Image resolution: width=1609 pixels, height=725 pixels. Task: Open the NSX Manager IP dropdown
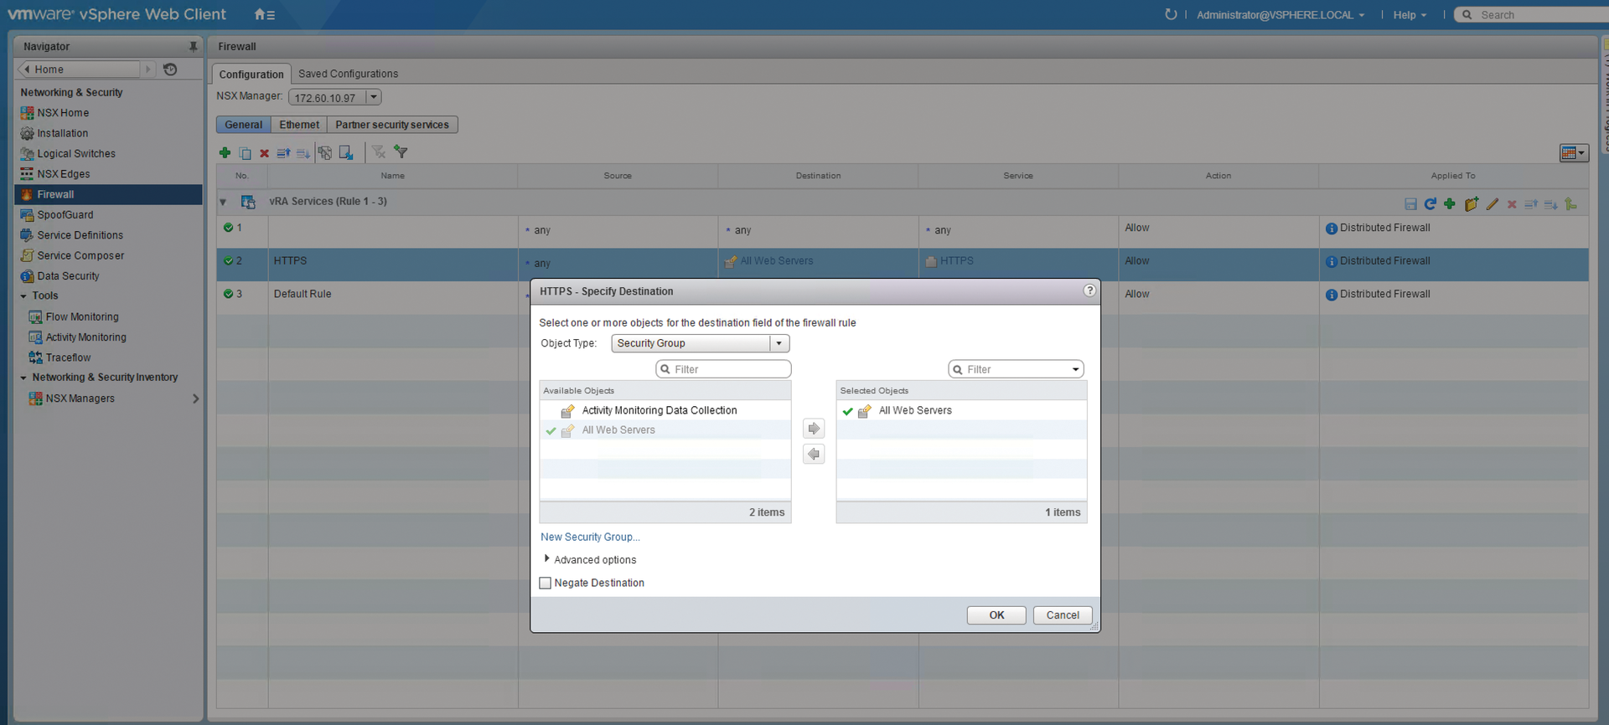click(x=374, y=97)
